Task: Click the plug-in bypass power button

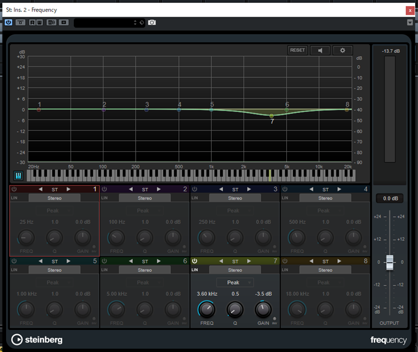Action: click(x=8, y=22)
